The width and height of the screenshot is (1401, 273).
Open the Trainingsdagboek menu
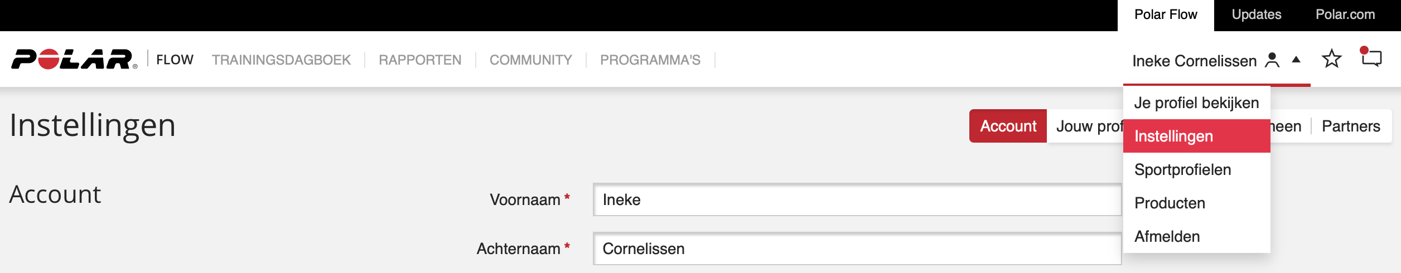coord(281,60)
